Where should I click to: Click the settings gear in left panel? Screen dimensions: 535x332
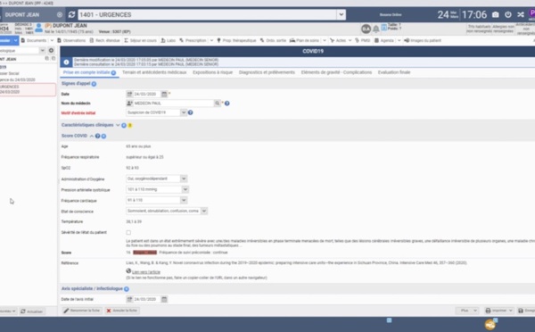(51, 50)
